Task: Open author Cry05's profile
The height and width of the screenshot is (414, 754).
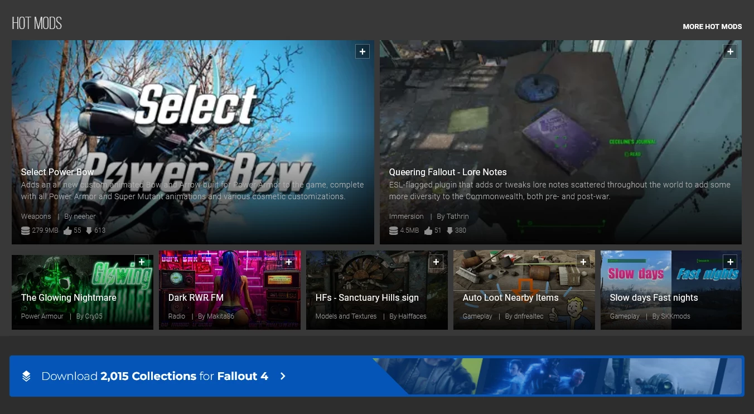Action: point(94,316)
